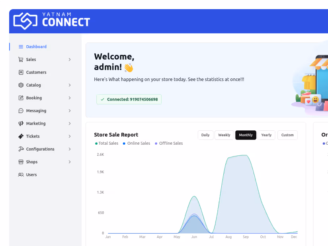
Task: Open Marketing via its megaphone icon
Action: [21, 123]
